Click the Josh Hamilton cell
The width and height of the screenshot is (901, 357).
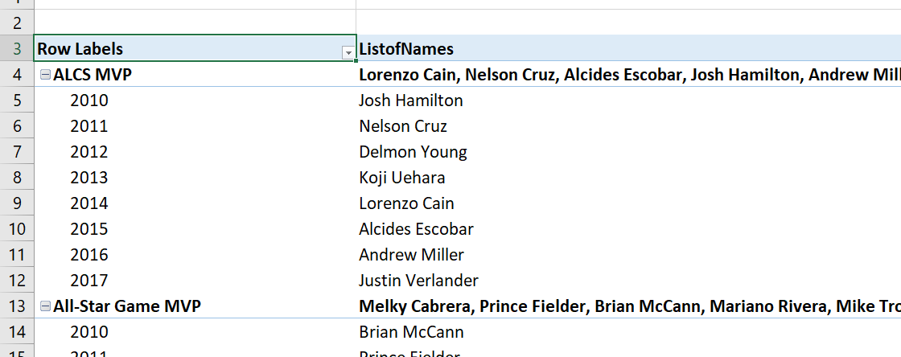tap(411, 101)
